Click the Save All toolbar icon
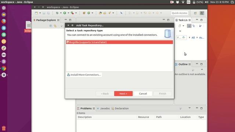Image resolution: width=235 pixels, height=132 pixels. 48,13
